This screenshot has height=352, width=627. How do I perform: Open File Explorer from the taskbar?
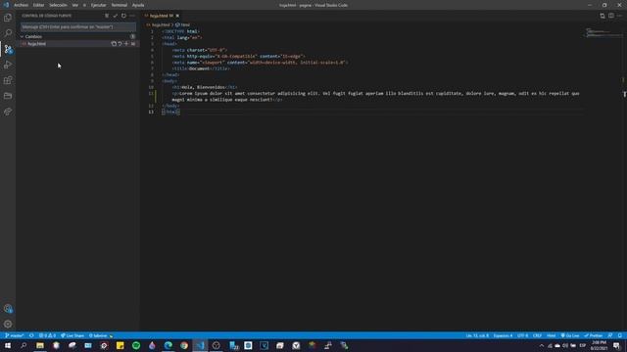click(x=40, y=345)
